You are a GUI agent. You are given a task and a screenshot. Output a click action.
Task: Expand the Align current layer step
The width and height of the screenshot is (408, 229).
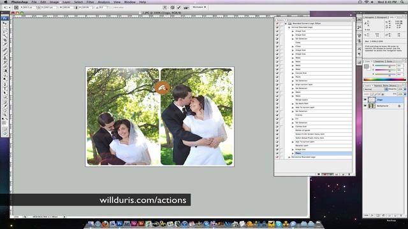coord(293,85)
